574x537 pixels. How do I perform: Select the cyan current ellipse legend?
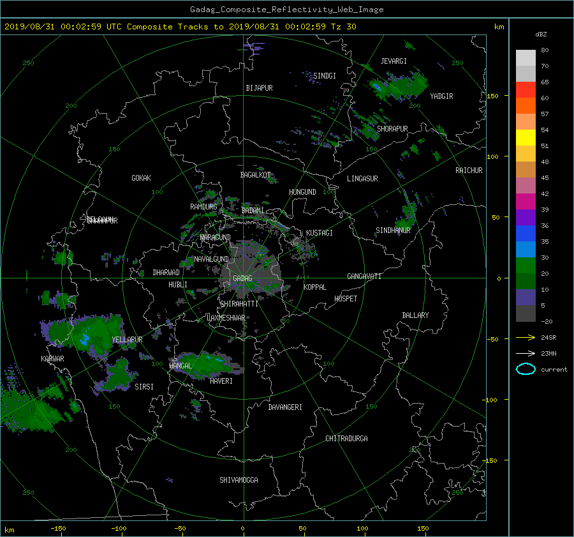click(x=526, y=369)
